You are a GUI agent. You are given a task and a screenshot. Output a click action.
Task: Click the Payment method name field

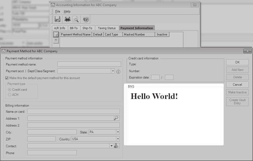pos(89,64)
